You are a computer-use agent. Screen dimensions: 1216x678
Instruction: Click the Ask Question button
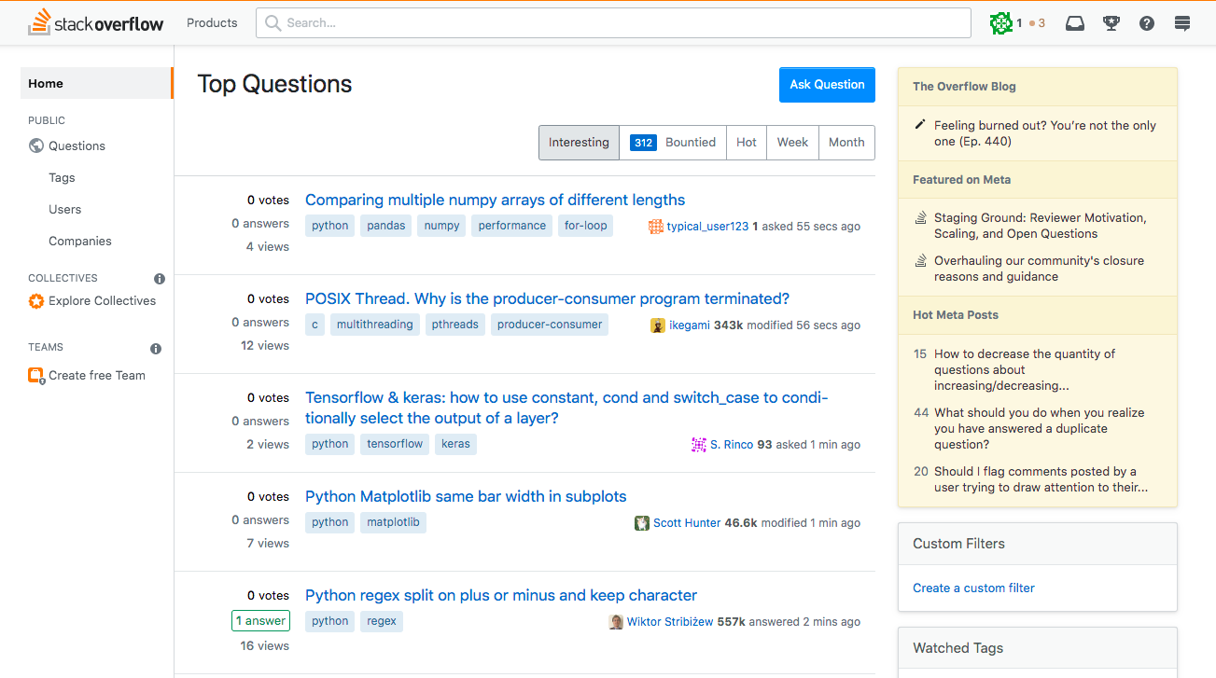pos(827,85)
